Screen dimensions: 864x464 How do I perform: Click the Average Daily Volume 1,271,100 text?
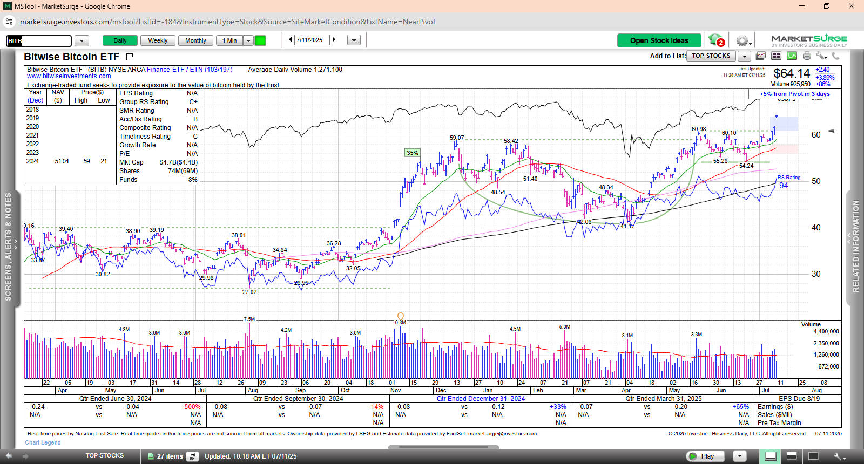click(295, 70)
